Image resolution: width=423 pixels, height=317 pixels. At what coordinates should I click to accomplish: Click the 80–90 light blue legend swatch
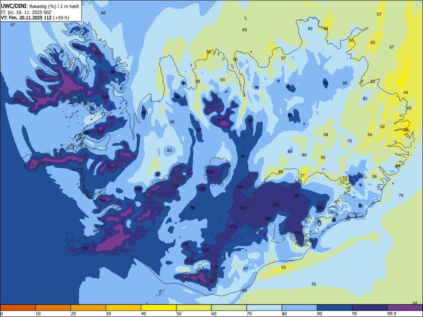(x=299, y=308)
